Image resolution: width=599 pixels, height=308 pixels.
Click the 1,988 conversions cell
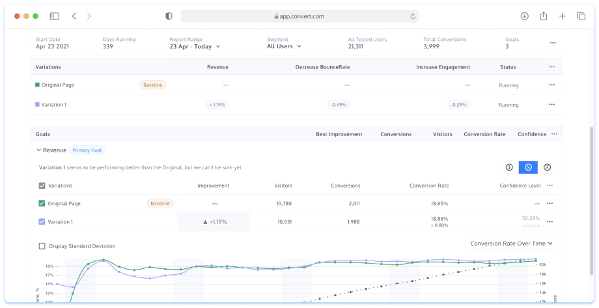pos(354,221)
